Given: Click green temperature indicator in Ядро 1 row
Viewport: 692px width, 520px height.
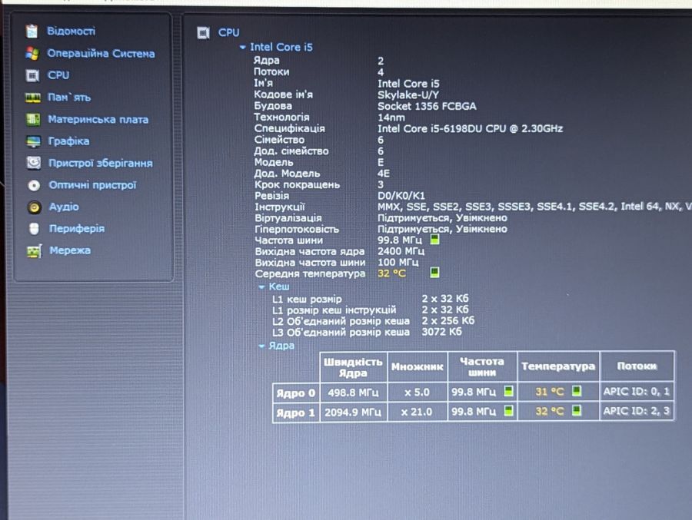Looking at the screenshot, I should click(577, 410).
